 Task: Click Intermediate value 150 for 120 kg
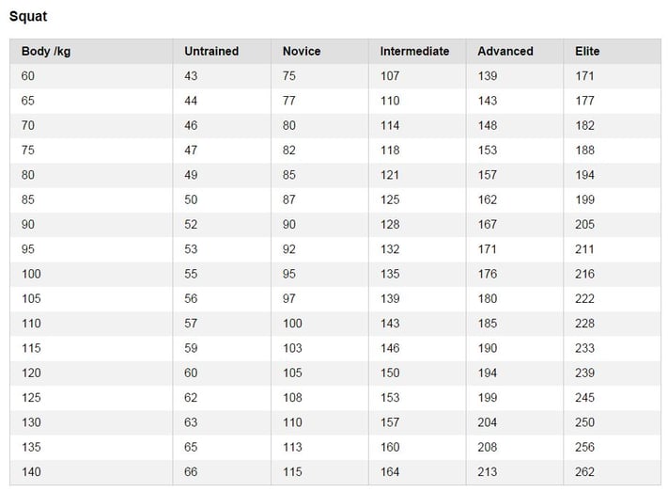[x=390, y=373]
